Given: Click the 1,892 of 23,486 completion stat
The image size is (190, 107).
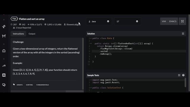Looking at the screenshot, I should point(54,24).
